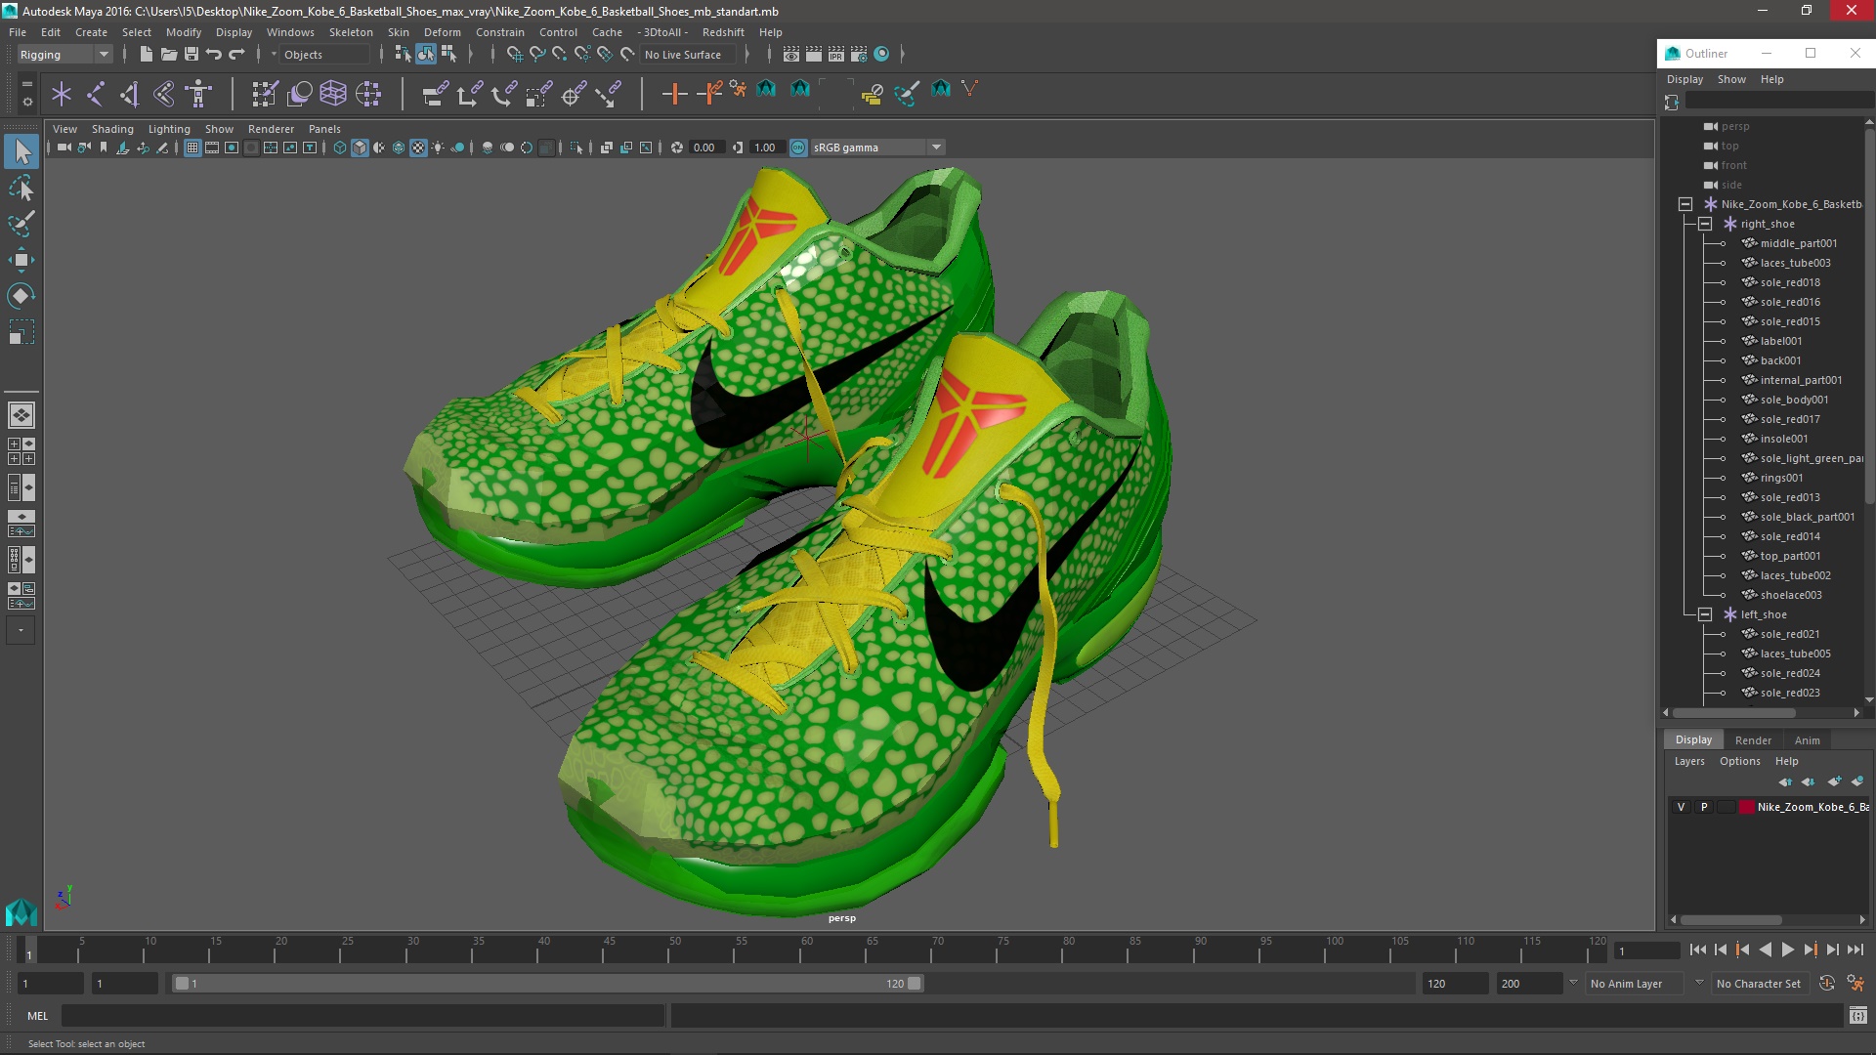Select the Create Joint tool
Viewport: 1876px width, 1055px height.
(96, 94)
